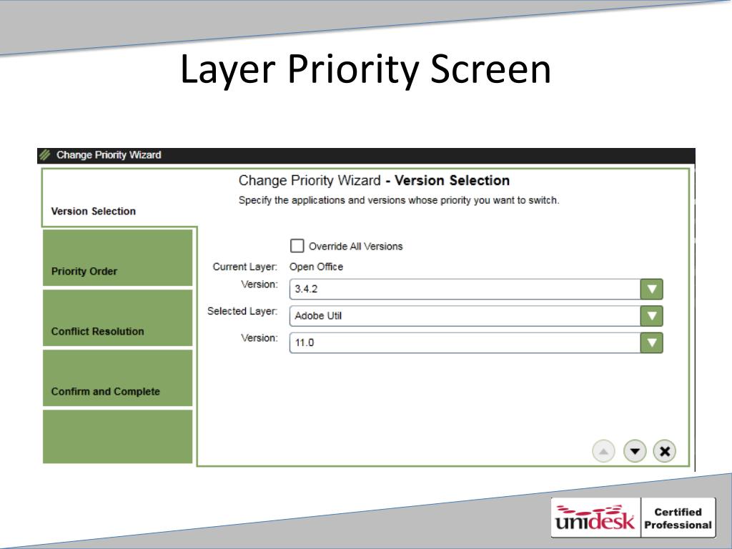Click the next step down-arrow button
Image resolution: width=732 pixels, height=549 pixels.
pos(635,451)
